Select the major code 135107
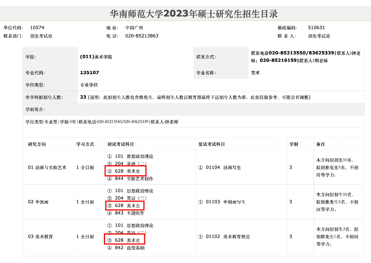The image size is (371, 263). [89, 73]
